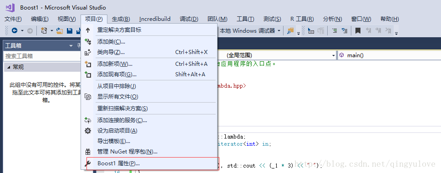Choose 类向导(Z)... menu entry

[149, 52]
